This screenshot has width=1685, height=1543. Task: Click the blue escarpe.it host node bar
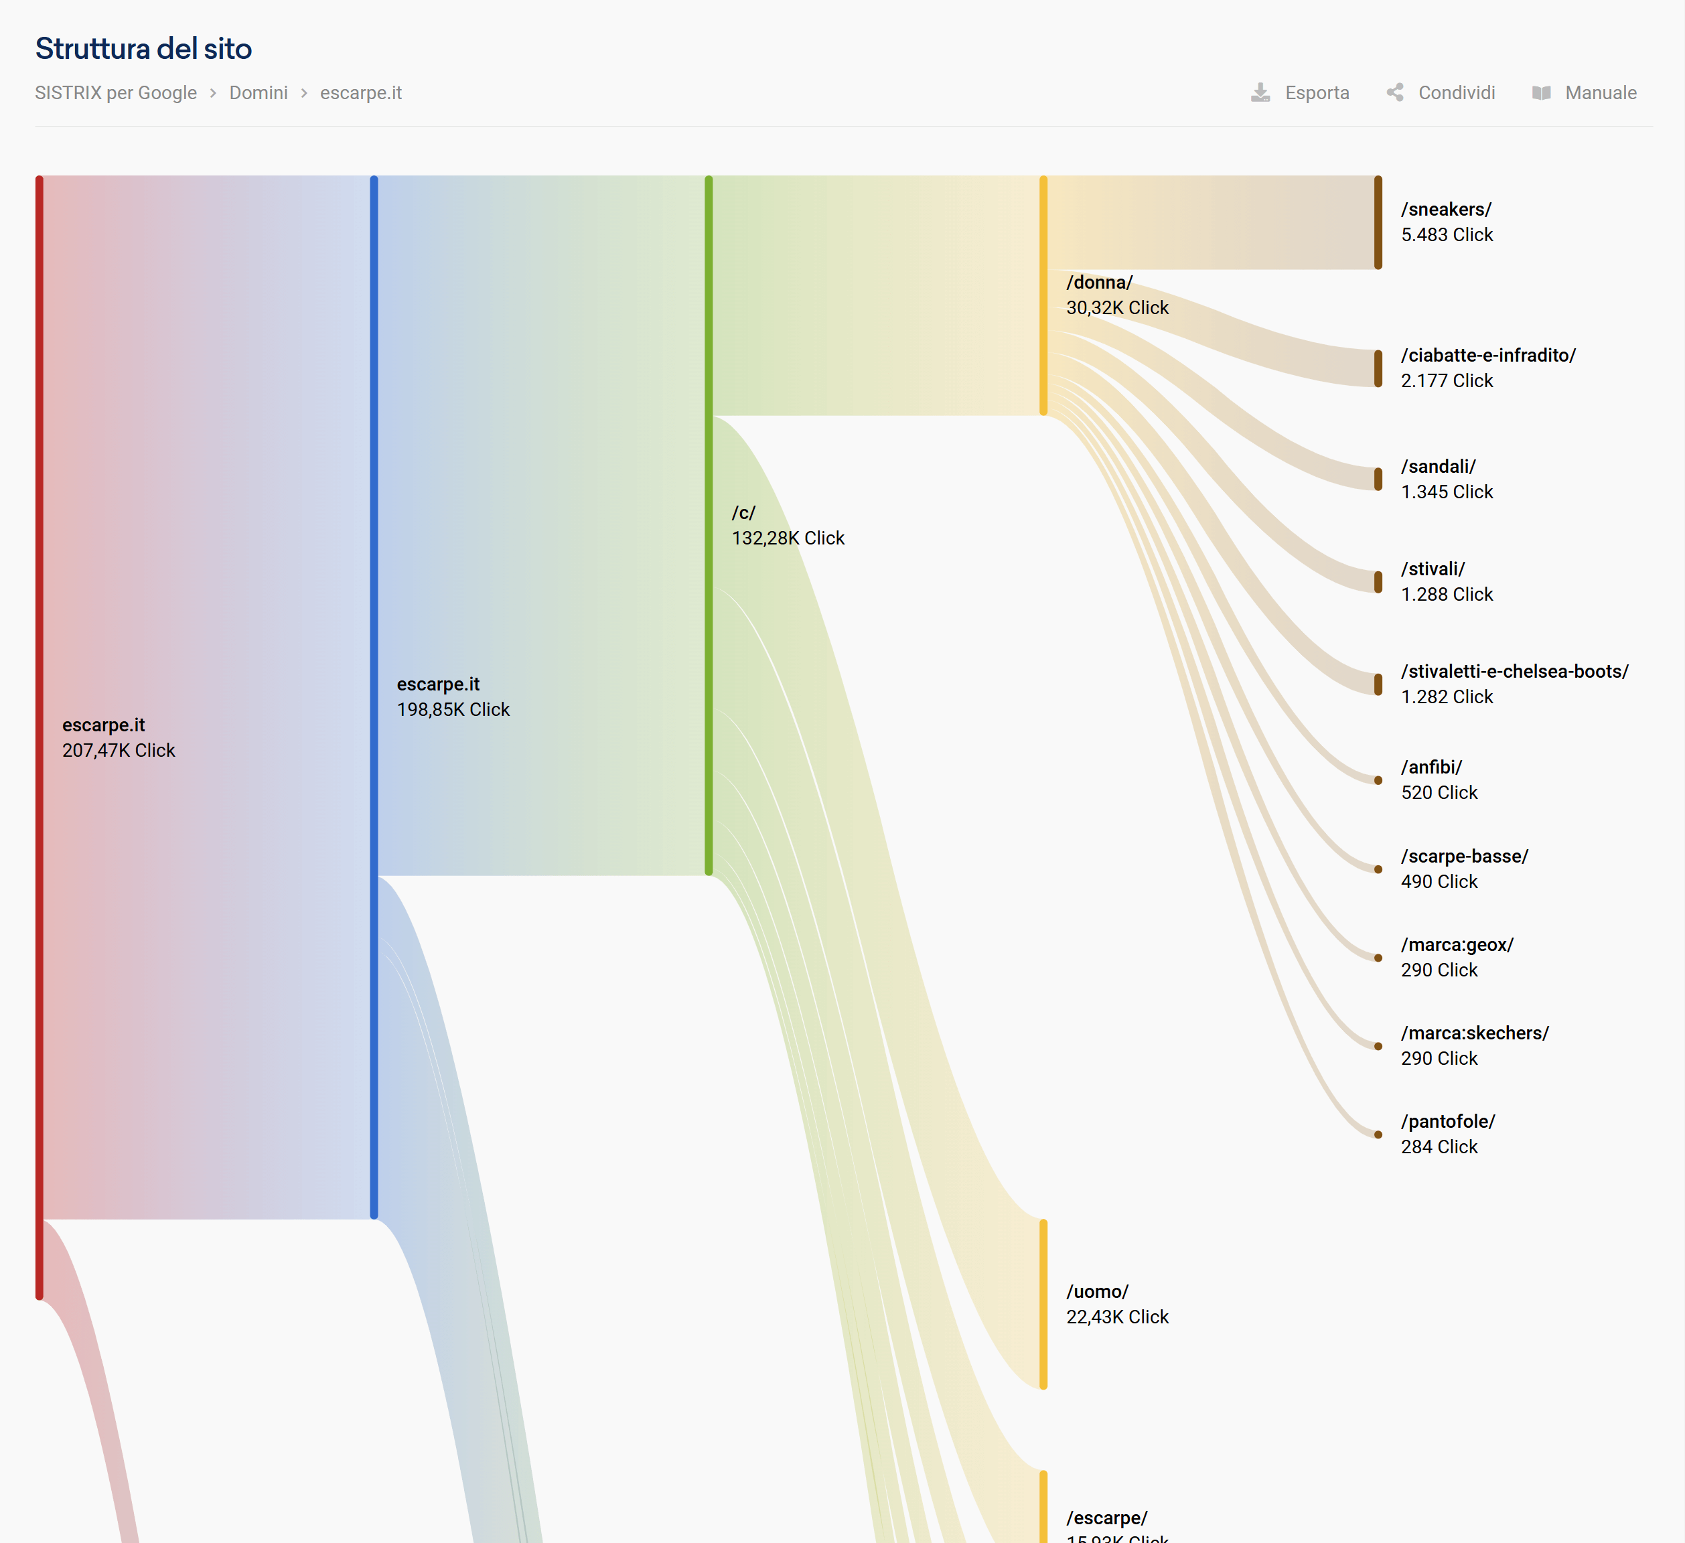pos(374,696)
